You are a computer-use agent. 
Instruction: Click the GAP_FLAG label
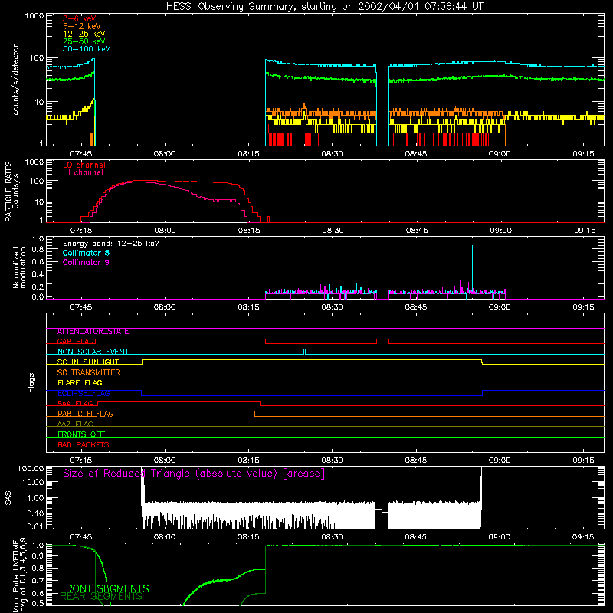tap(76, 341)
